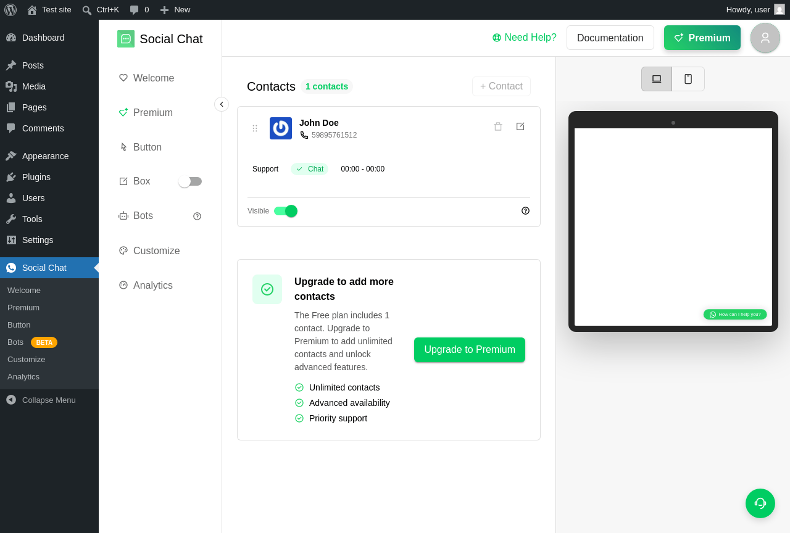Screen dimensions: 790x533
Task: Click John Doe's avatar image
Action: 281,128
